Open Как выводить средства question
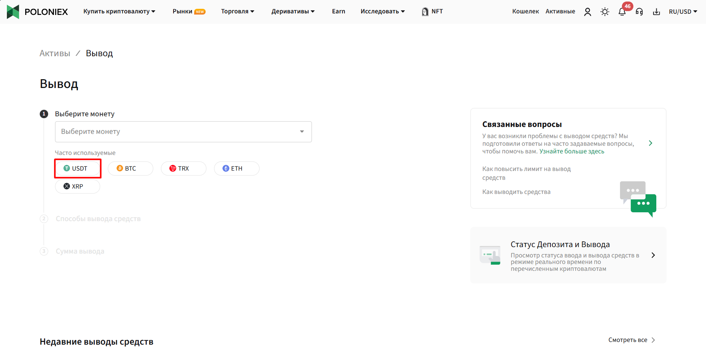Image resolution: width=706 pixels, height=350 pixels. pos(516,192)
